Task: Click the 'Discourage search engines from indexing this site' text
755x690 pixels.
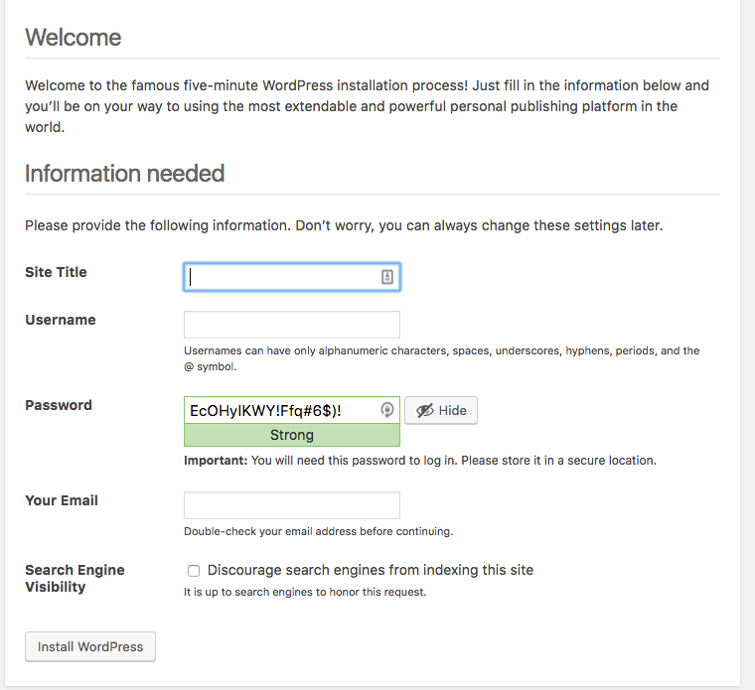Action: coord(371,570)
